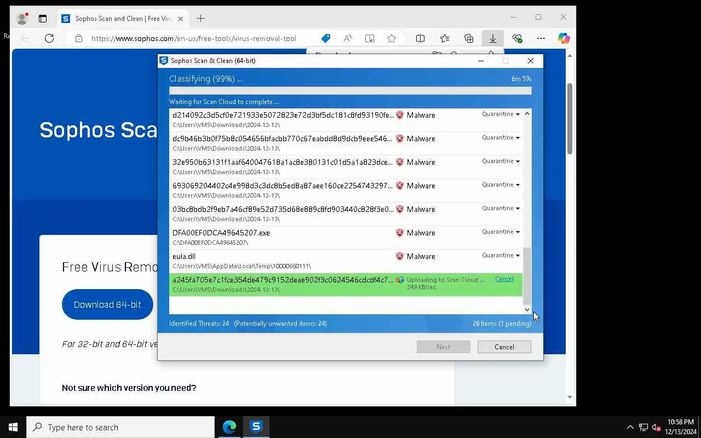Show hidden system tray icons
The image size is (701, 438).
630,427
